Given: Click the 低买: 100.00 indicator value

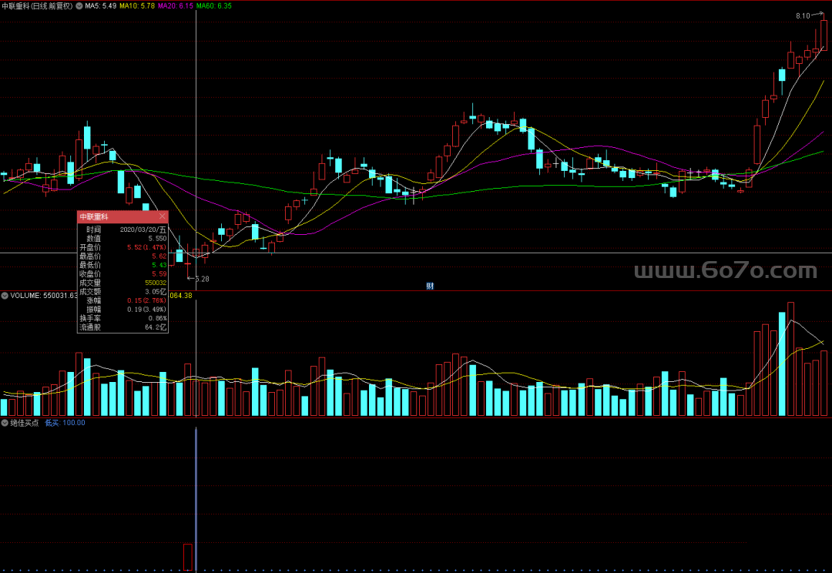Looking at the screenshot, I should pyautogui.click(x=65, y=423).
